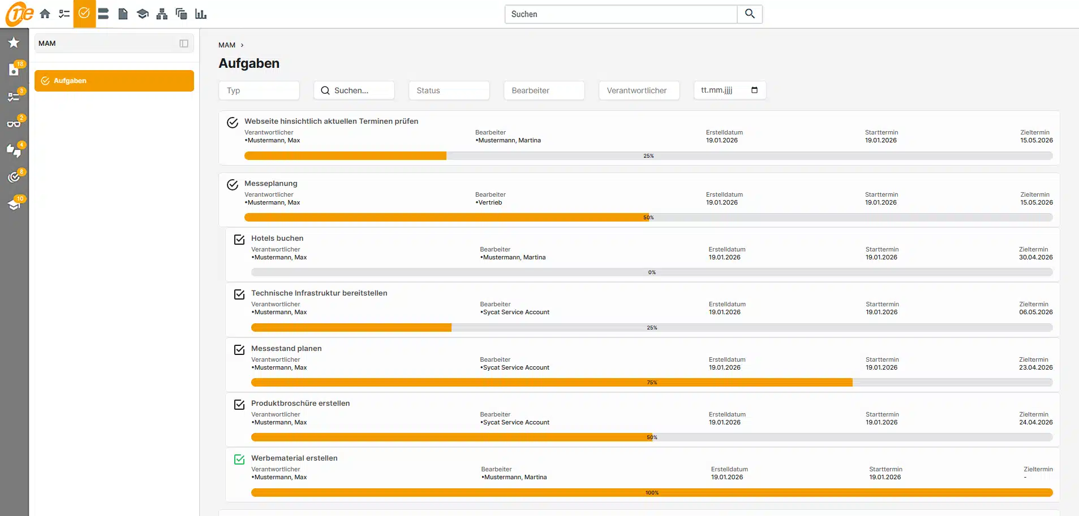Click the thumbs up/down icon in sidebar

coord(14,150)
